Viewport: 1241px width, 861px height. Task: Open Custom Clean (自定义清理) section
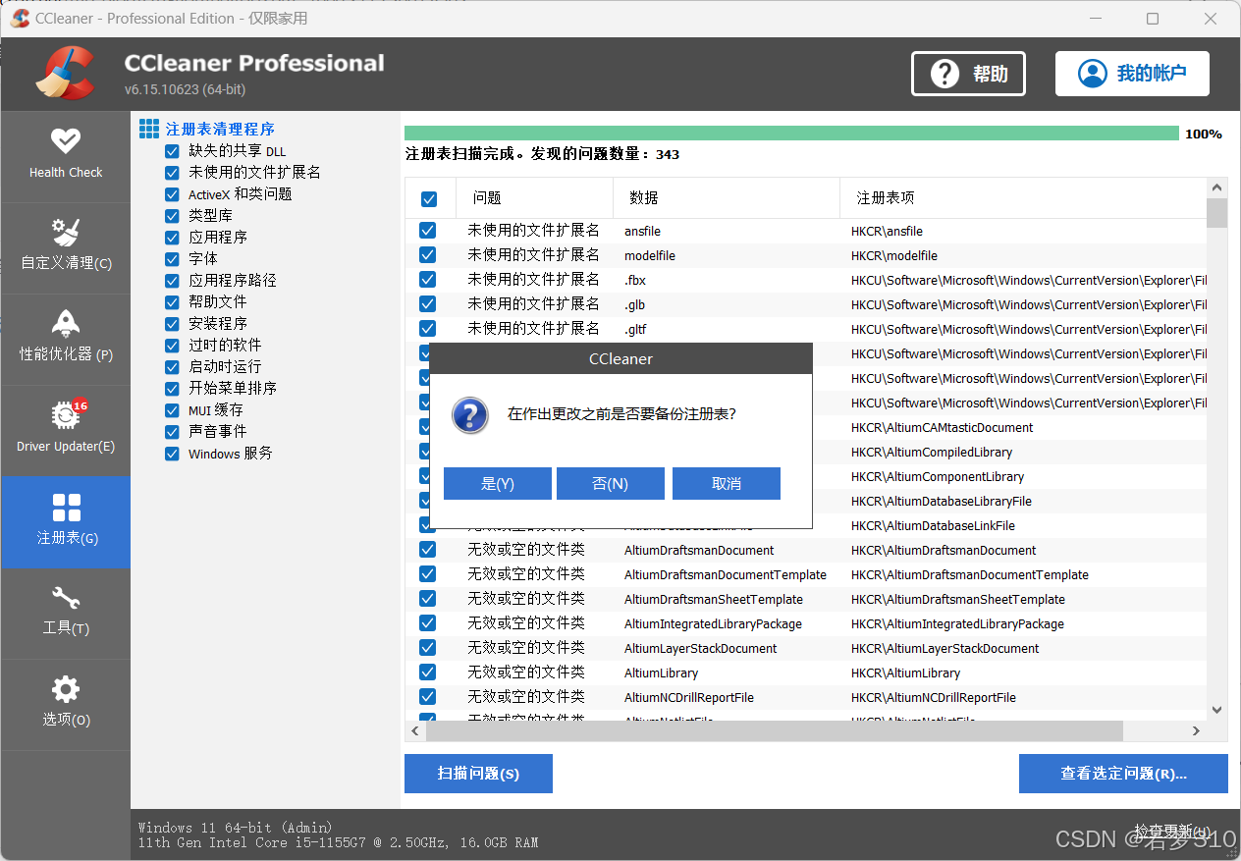[66, 248]
